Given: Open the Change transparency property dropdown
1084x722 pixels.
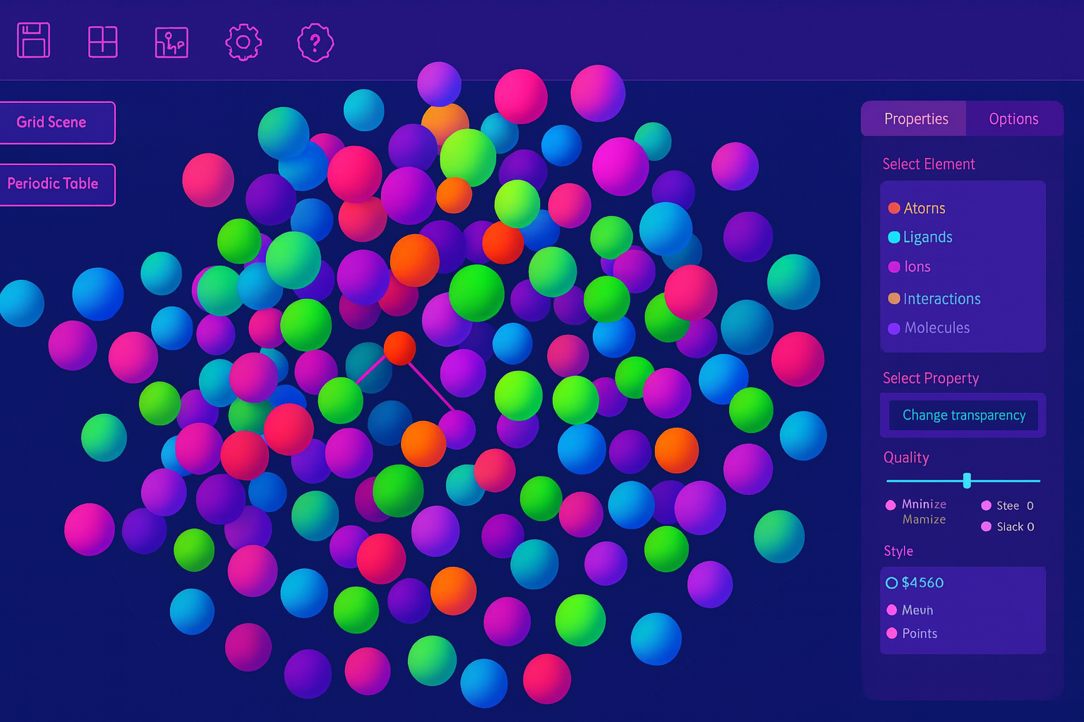Looking at the screenshot, I should [963, 415].
